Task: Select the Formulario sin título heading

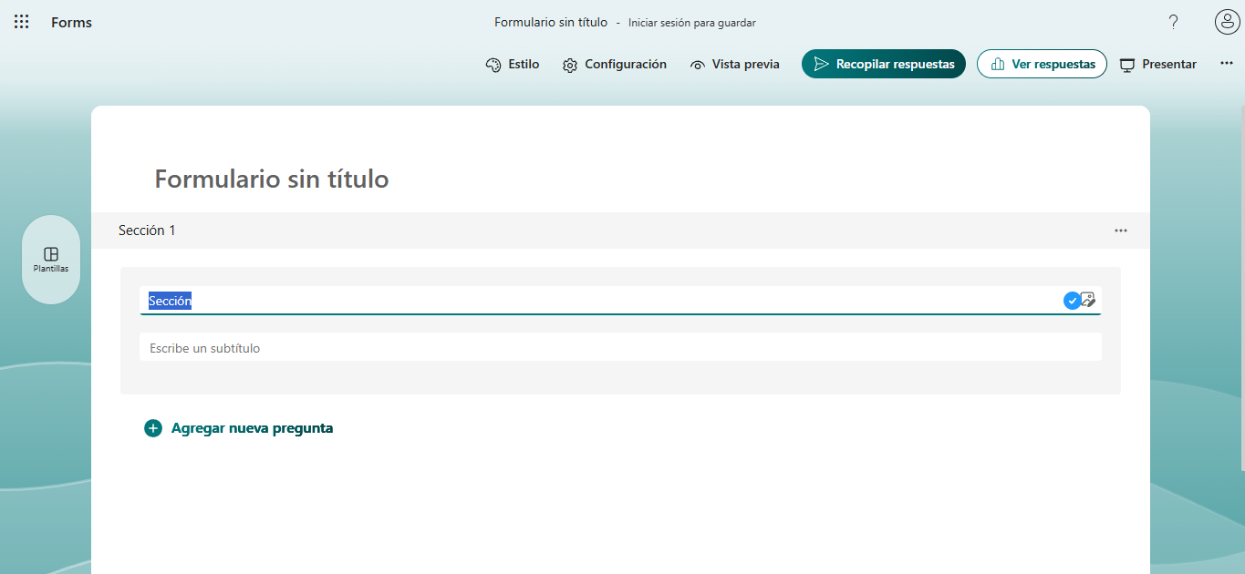Action: 271,179
